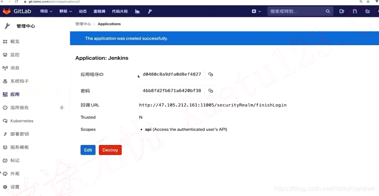This screenshot has height=196, width=379.
Task: Click the 服务模板 template icon
Action: [x=5, y=147]
